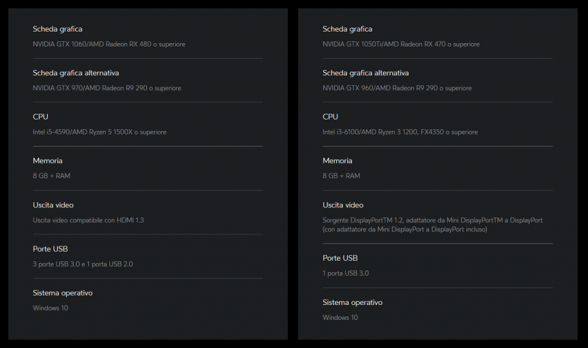Click the CPU heading in the left column

tap(40, 117)
